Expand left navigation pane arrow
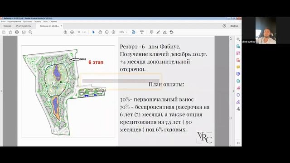The height and width of the screenshot is (163, 290). [1, 91]
